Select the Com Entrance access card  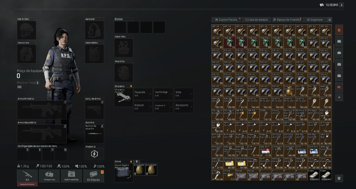tap(301, 151)
